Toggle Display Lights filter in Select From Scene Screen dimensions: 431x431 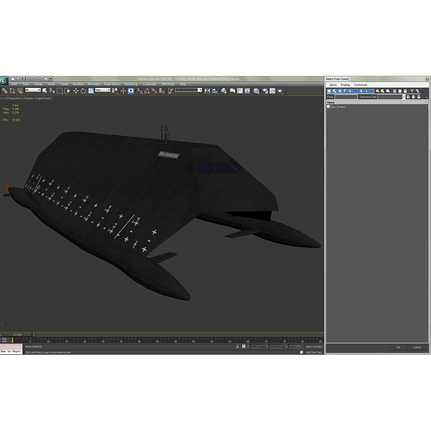tap(340, 91)
